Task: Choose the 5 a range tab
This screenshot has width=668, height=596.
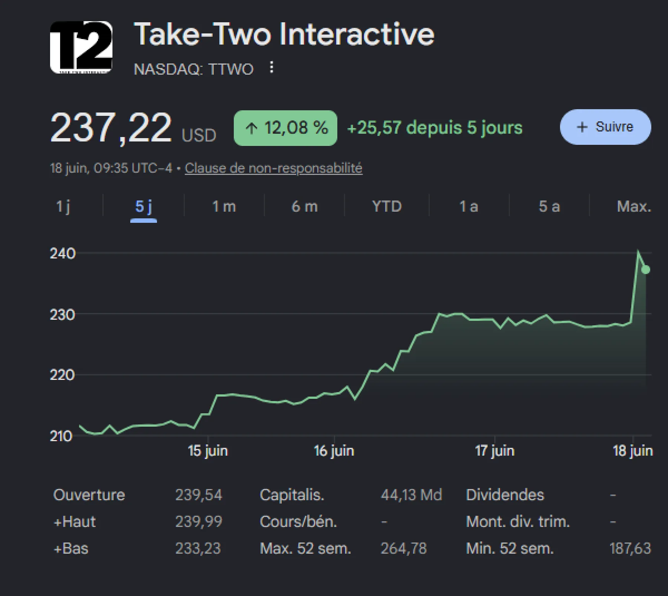Action: [x=549, y=206]
